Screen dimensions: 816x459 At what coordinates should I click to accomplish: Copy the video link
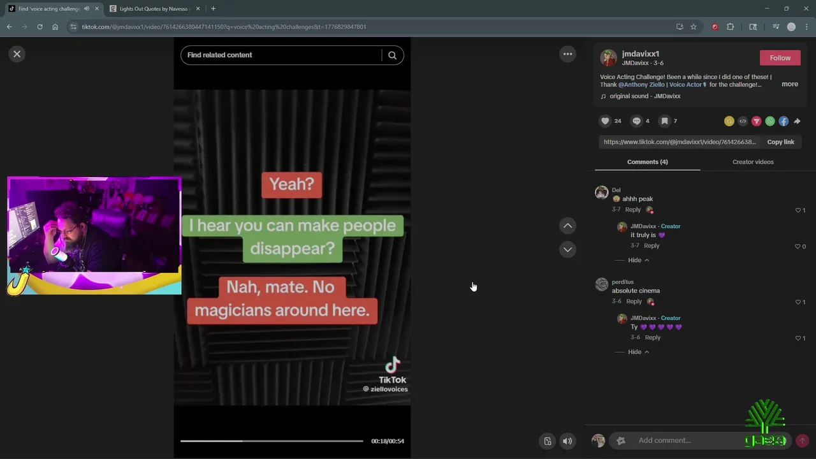[780, 142]
